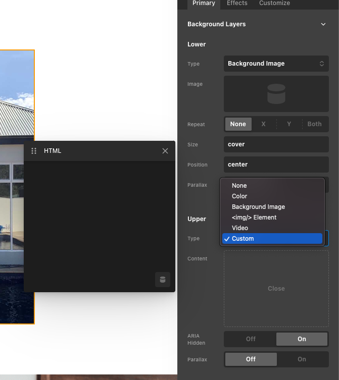
Task: Select Color option in dropdown menu
Action: click(239, 196)
